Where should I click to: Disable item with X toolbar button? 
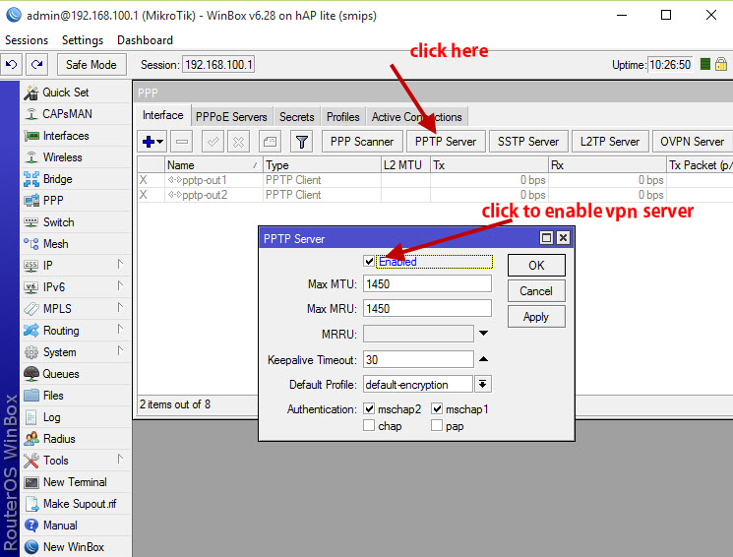click(238, 142)
